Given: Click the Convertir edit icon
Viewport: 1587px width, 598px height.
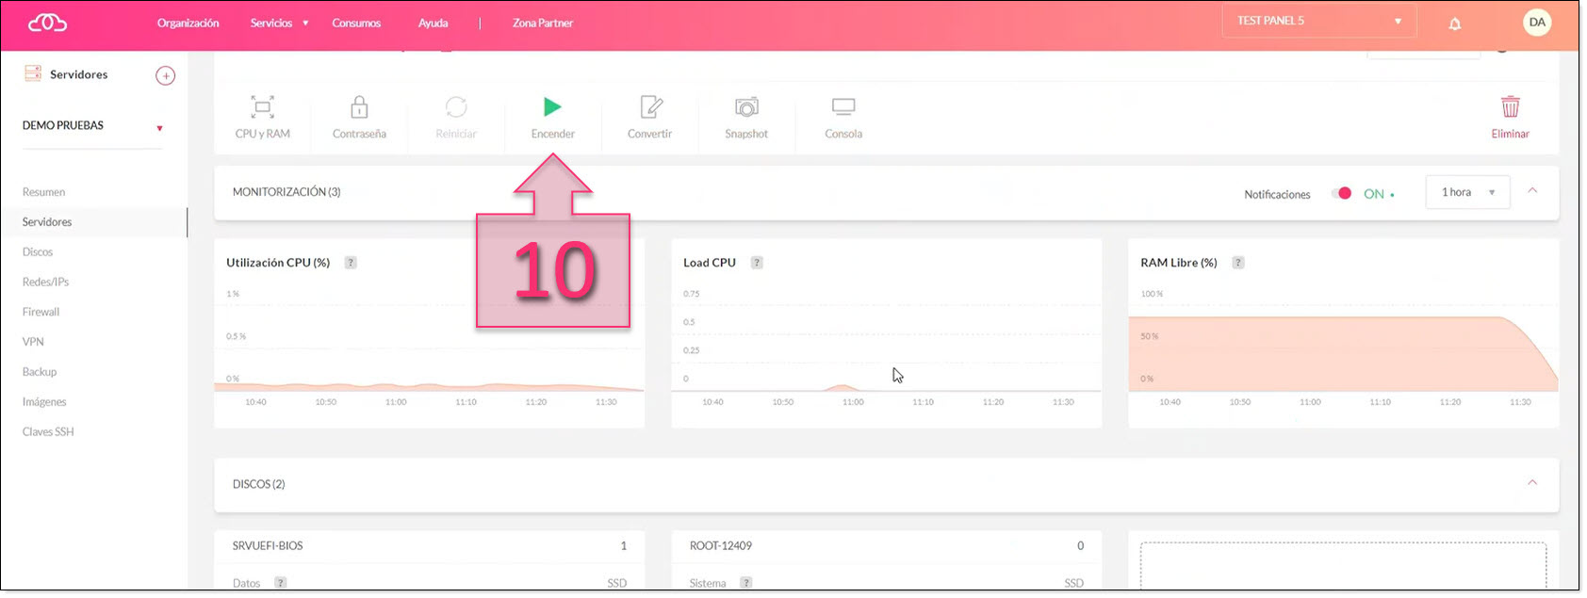Looking at the screenshot, I should pos(650,107).
